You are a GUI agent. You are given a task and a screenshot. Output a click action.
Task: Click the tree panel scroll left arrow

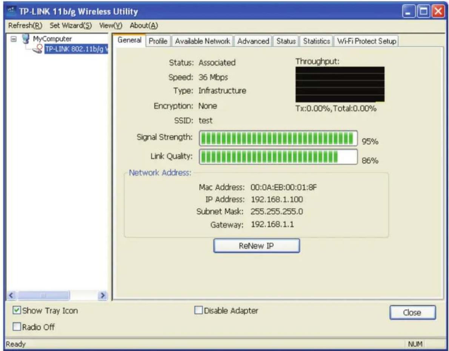coord(11,295)
